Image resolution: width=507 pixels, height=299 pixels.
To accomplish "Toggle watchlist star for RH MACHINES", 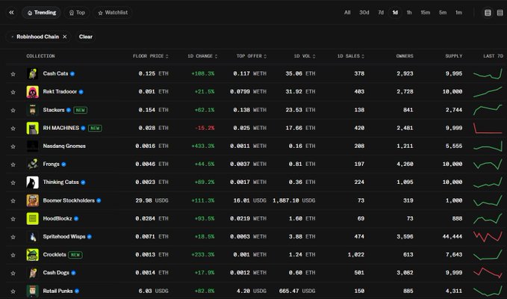I will (13, 129).
